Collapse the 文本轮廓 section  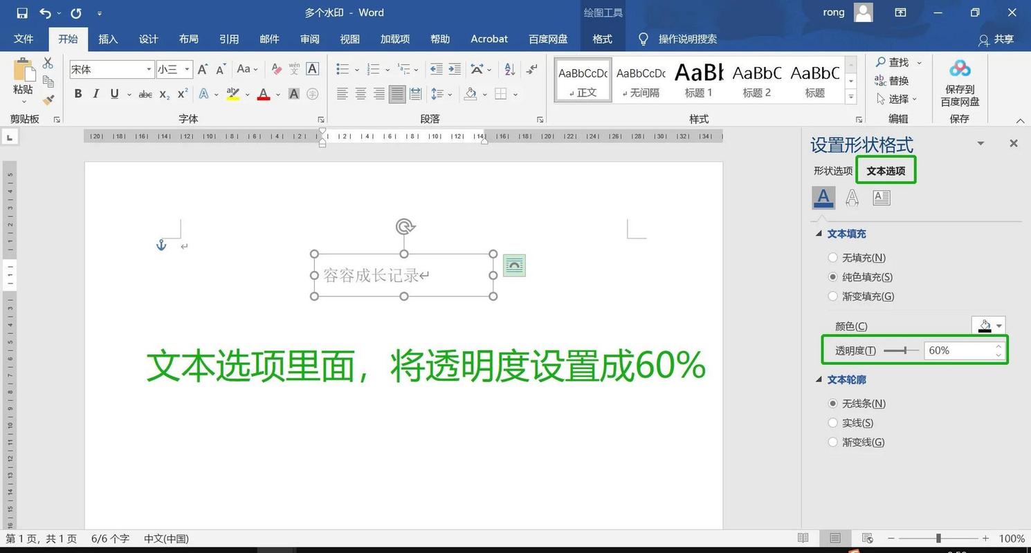point(819,379)
